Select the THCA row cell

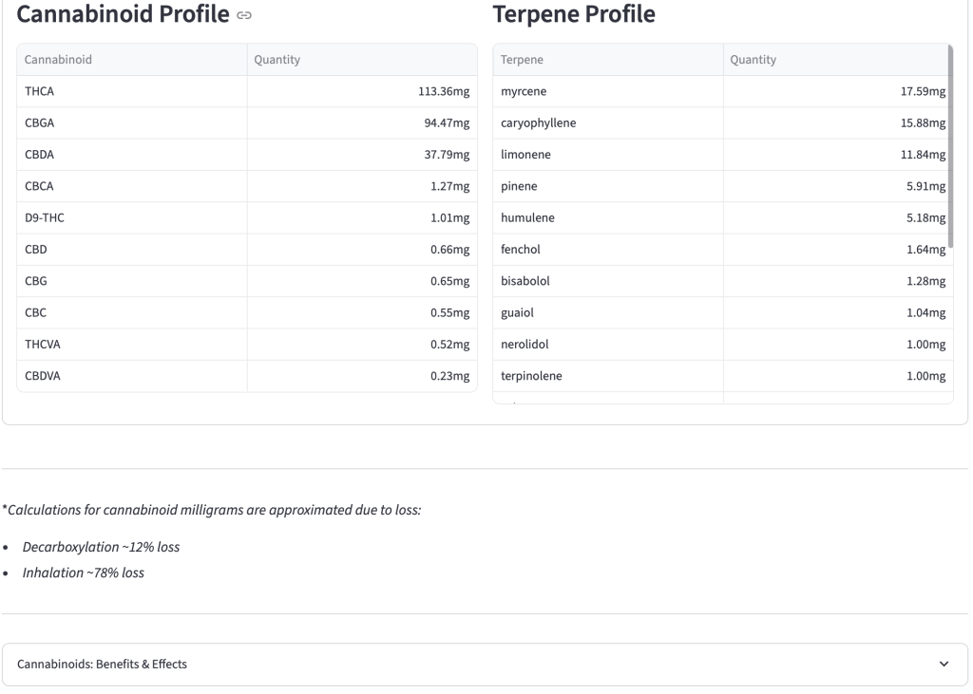pyautogui.click(x=132, y=92)
